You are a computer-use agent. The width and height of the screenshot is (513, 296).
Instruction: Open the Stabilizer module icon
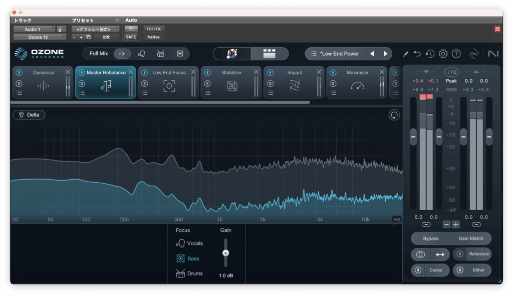click(232, 86)
